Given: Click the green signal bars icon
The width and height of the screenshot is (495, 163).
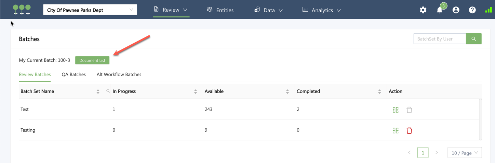Looking at the screenshot, I should (488, 10).
